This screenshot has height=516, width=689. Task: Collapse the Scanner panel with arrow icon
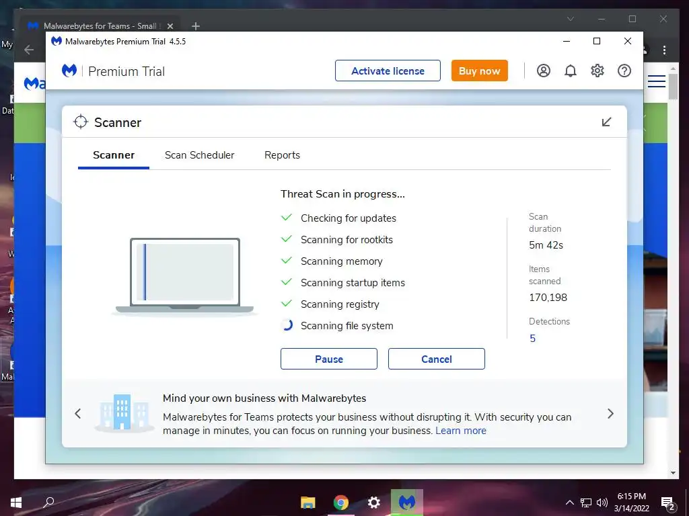pyautogui.click(x=606, y=122)
